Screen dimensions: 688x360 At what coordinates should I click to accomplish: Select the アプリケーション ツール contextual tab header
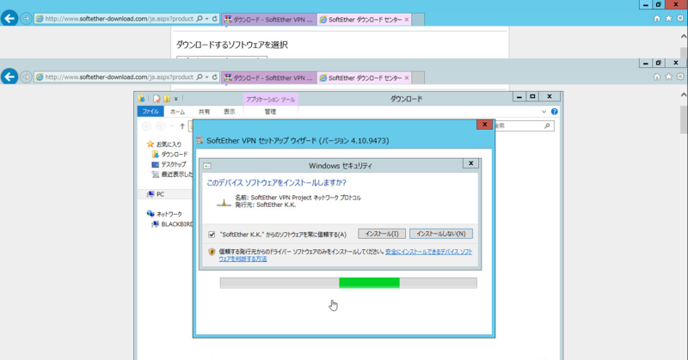coord(270,100)
